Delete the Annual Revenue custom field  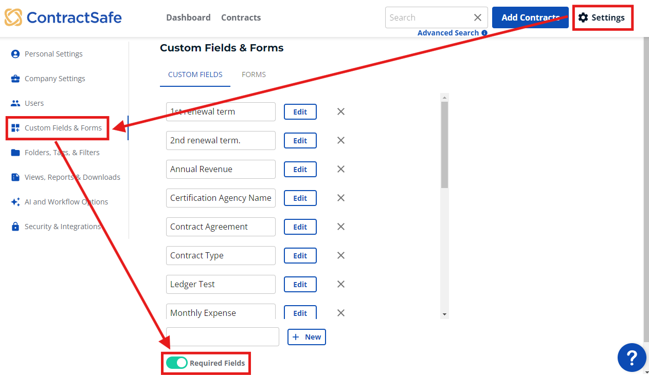pos(341,169)
